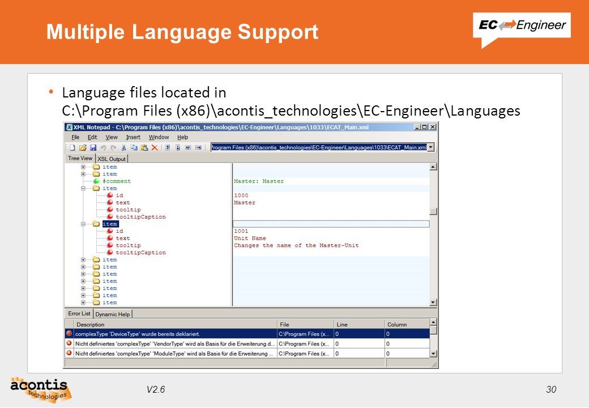Select the Error List tab
589x408 pixels.
pyautogui.click(x=79, y=313)
